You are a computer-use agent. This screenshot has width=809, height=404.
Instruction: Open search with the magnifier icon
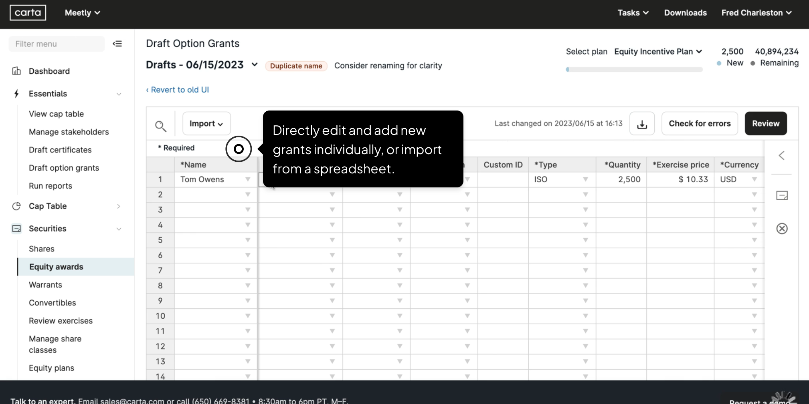[x=161, y=126]
